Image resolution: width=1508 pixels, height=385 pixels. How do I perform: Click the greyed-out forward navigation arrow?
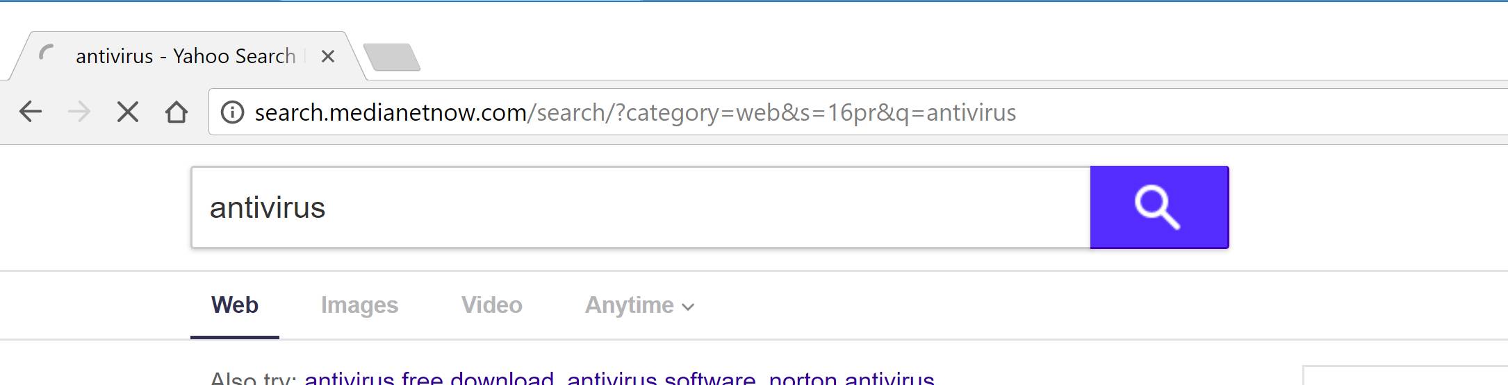[x=79, y=112]
